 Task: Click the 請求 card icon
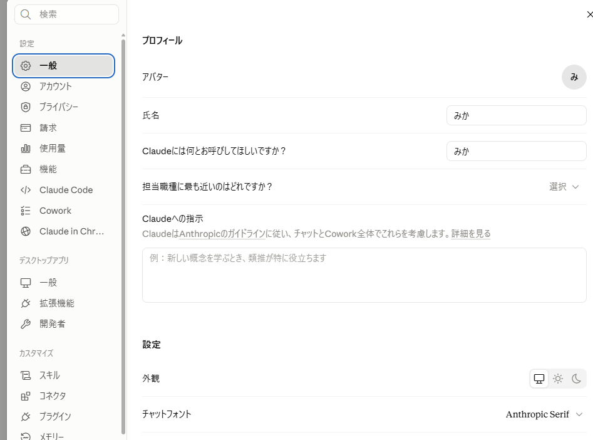point(26,128)
